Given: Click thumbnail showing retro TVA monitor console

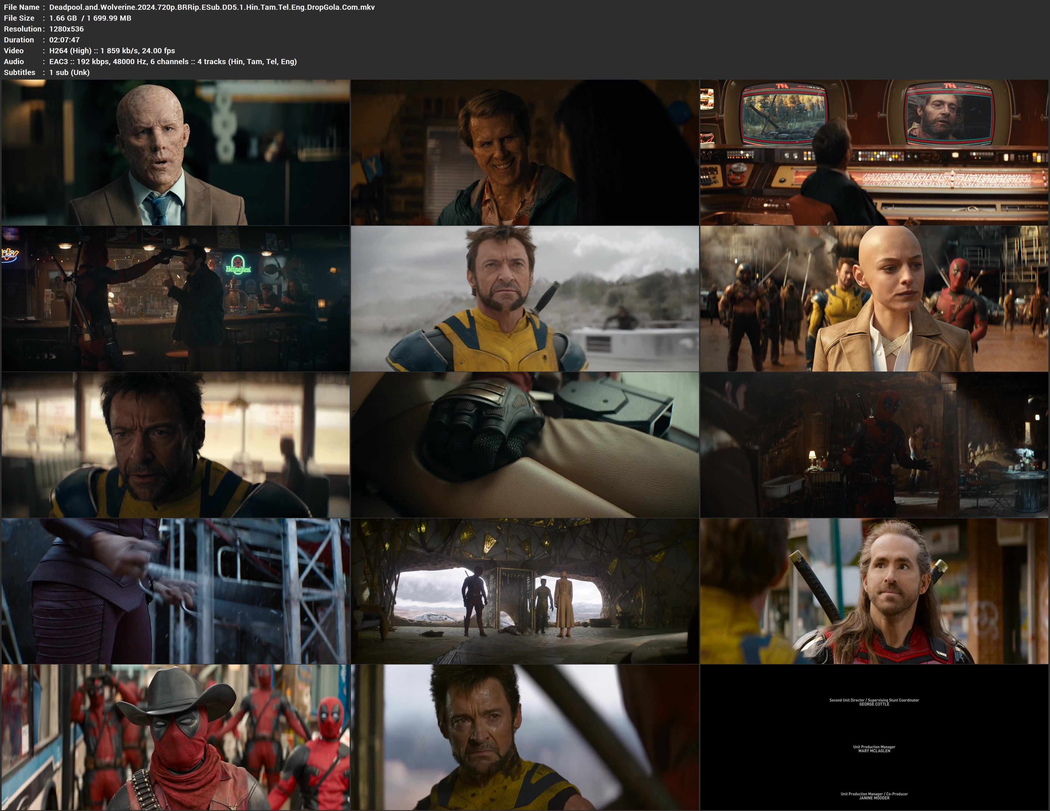Looking at the screenshot, I should tap(874, 152).
